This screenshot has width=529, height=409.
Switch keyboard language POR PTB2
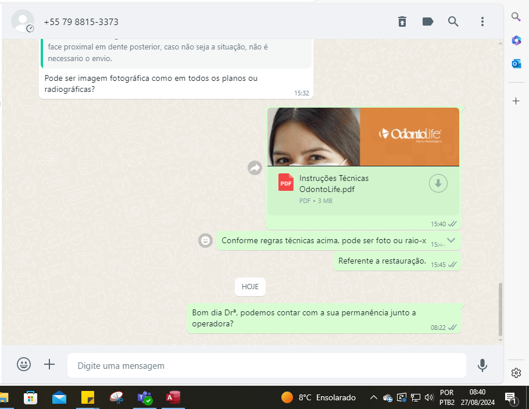446,397
